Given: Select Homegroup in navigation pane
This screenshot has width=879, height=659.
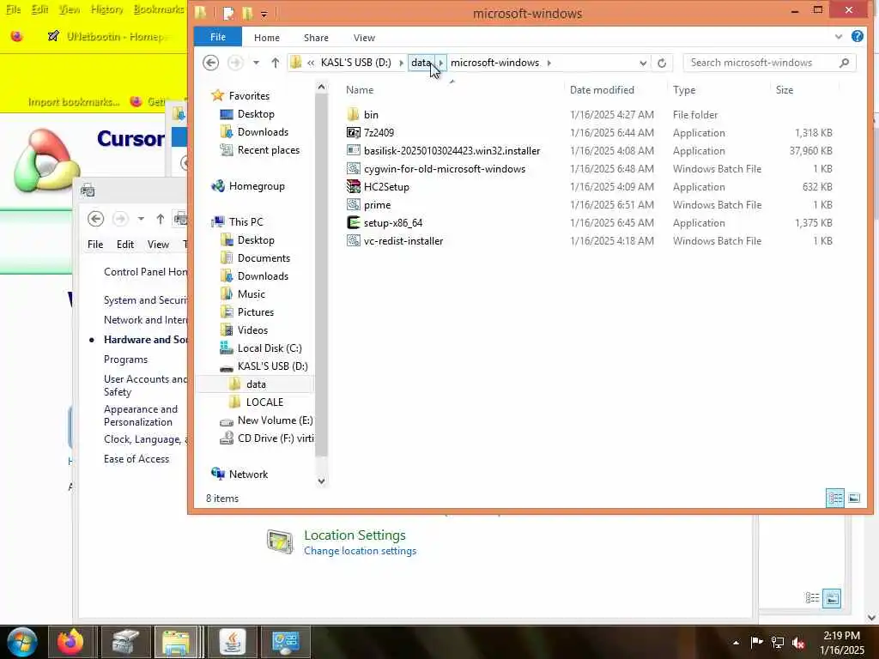Looking at the screenshot, I should click(x=257, y=186).
